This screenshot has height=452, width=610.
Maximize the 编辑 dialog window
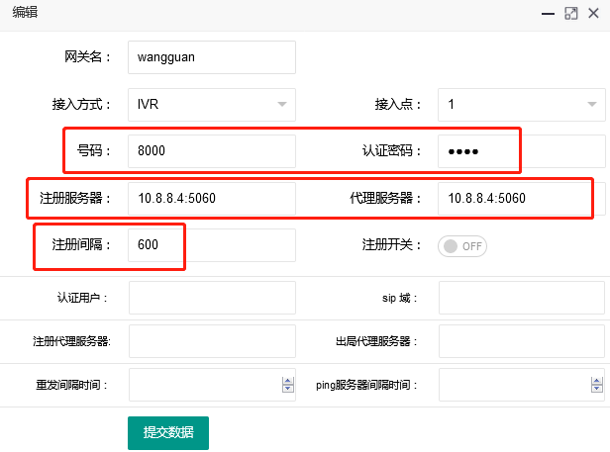click(571, 14)
